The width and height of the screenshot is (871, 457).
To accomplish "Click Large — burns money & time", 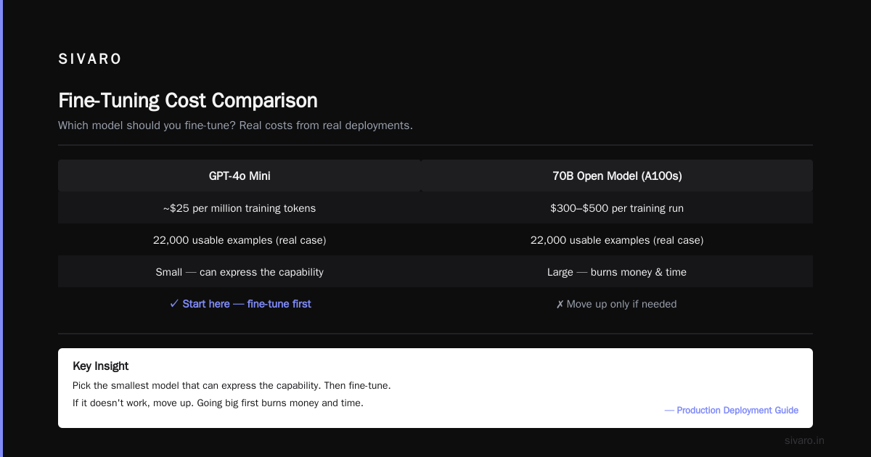I will [x=617, y=272].
